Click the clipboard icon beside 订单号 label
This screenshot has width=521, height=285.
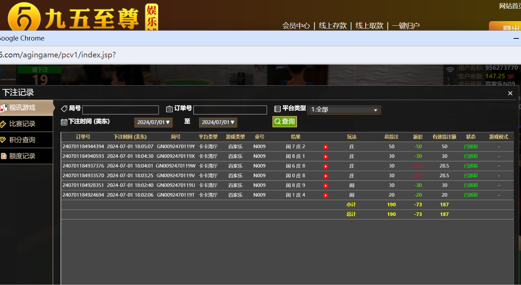(x=169, y=109)
